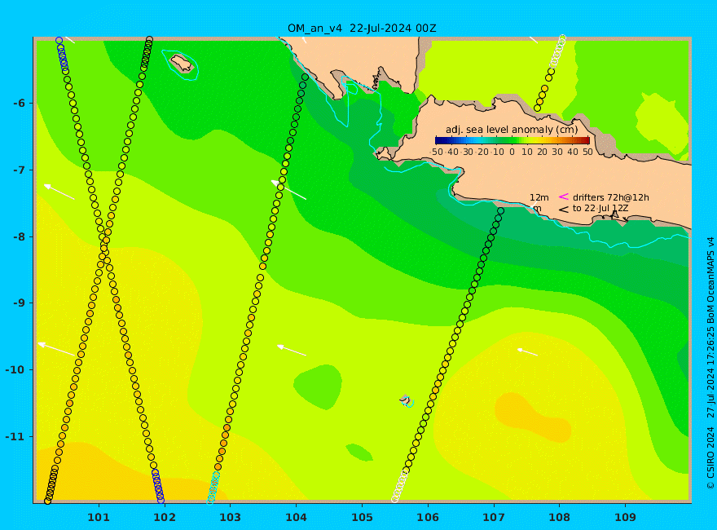Click the white current arrow near 103.8E, 7.3S

[x=288, y=190]
